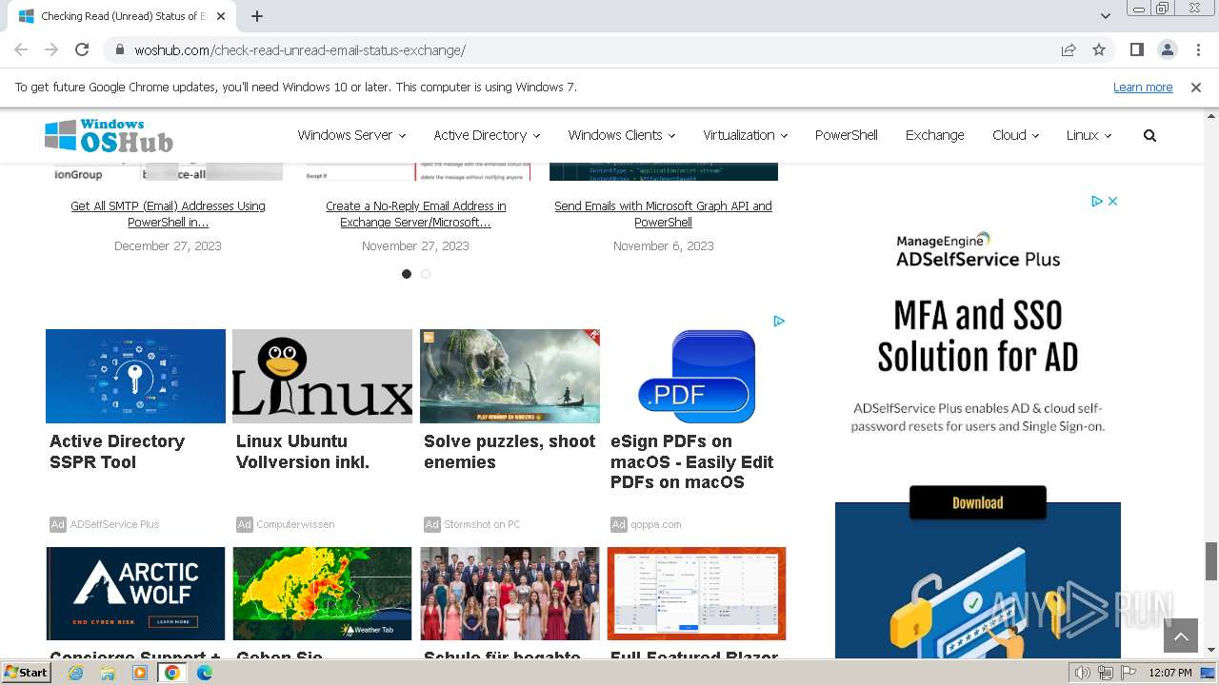Share this page from address bar
The height and width of the screenshot is (685, 1219).
pyautogui.click(x=1069, y=49)
